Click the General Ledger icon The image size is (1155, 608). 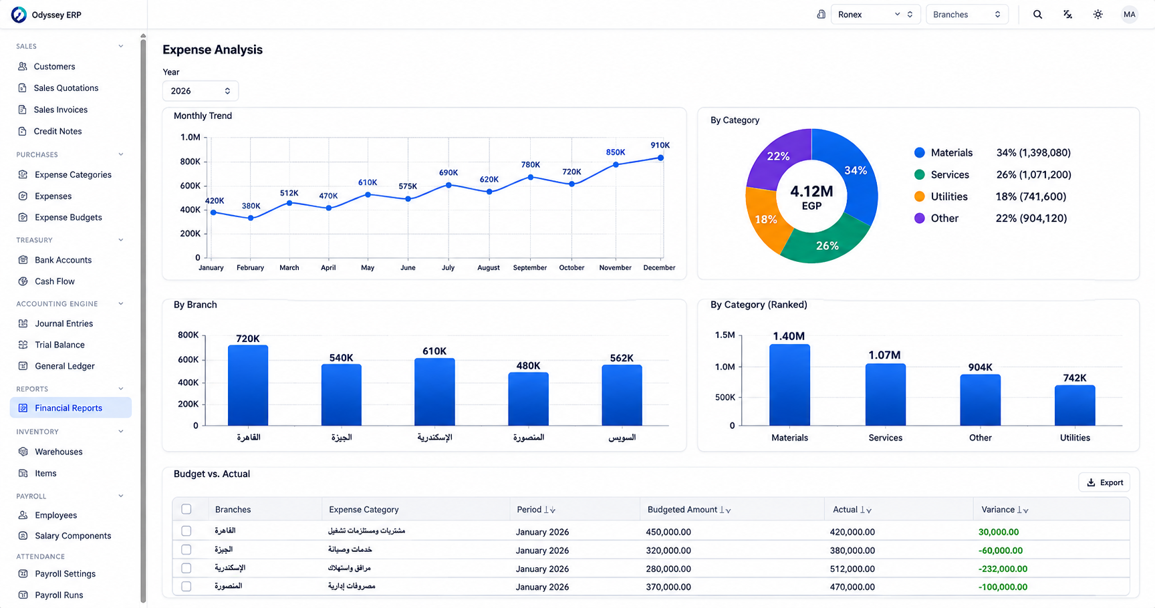[23, 366]
